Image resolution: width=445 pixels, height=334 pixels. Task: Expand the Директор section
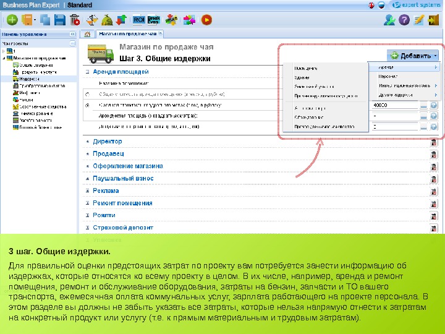tap(87, 142)
